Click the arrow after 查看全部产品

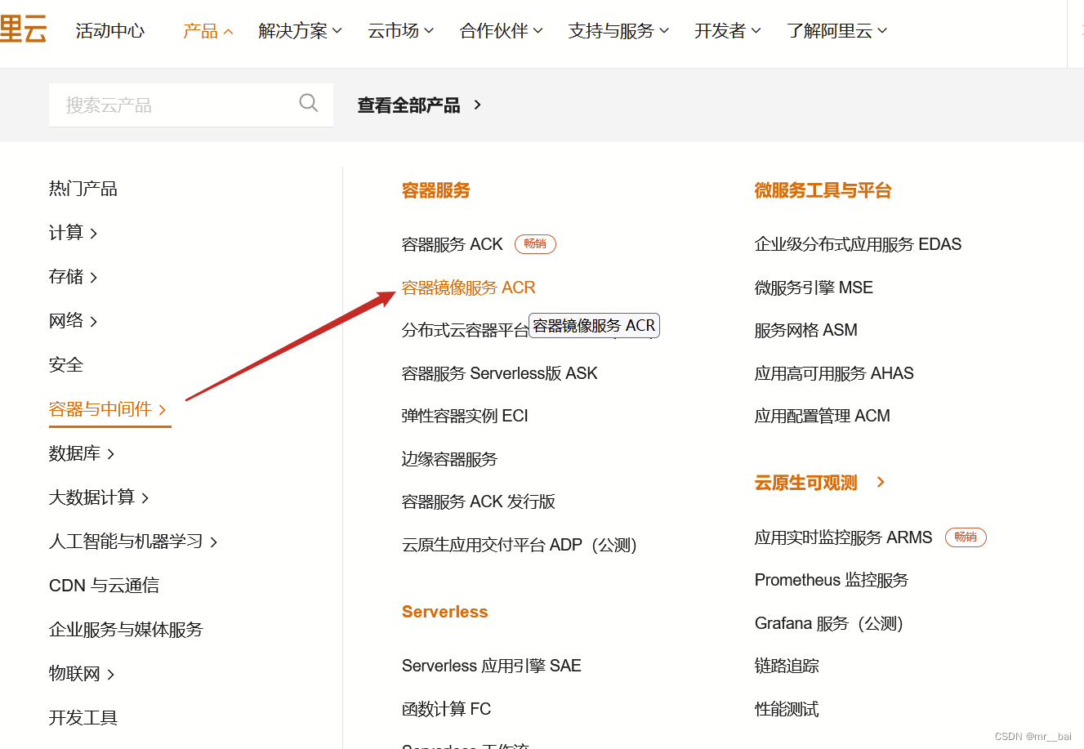[478, 105]
